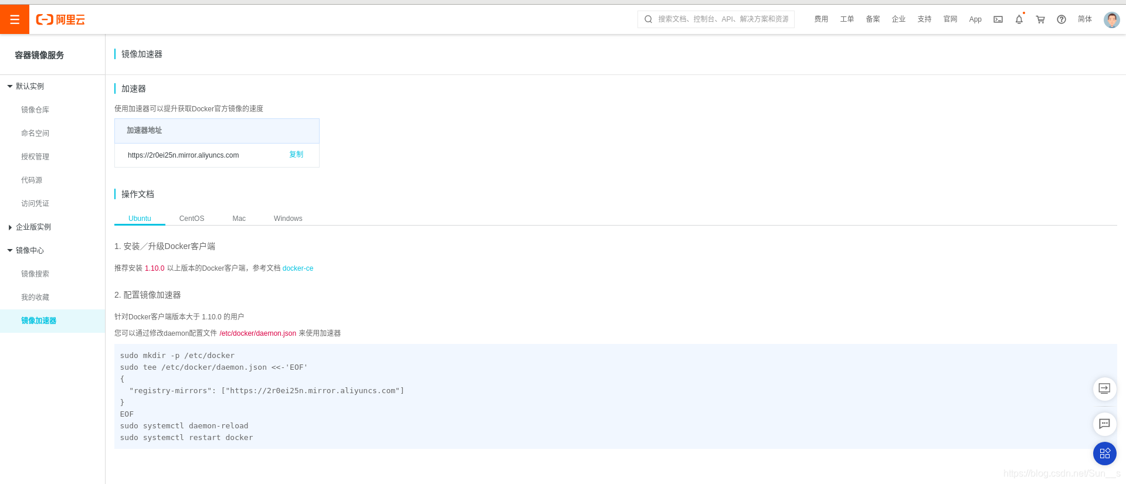Viewport: 1126px width, 484px height.
Task: Click the accelerator URL text https://2r0ei25n.mirror.aliyuncs.com
Action: tap(183, 155)
